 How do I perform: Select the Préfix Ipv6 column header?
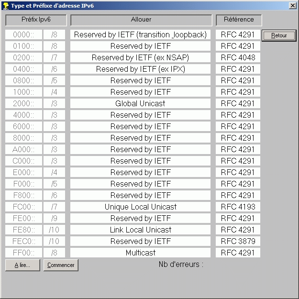click(x=36, y=20)
